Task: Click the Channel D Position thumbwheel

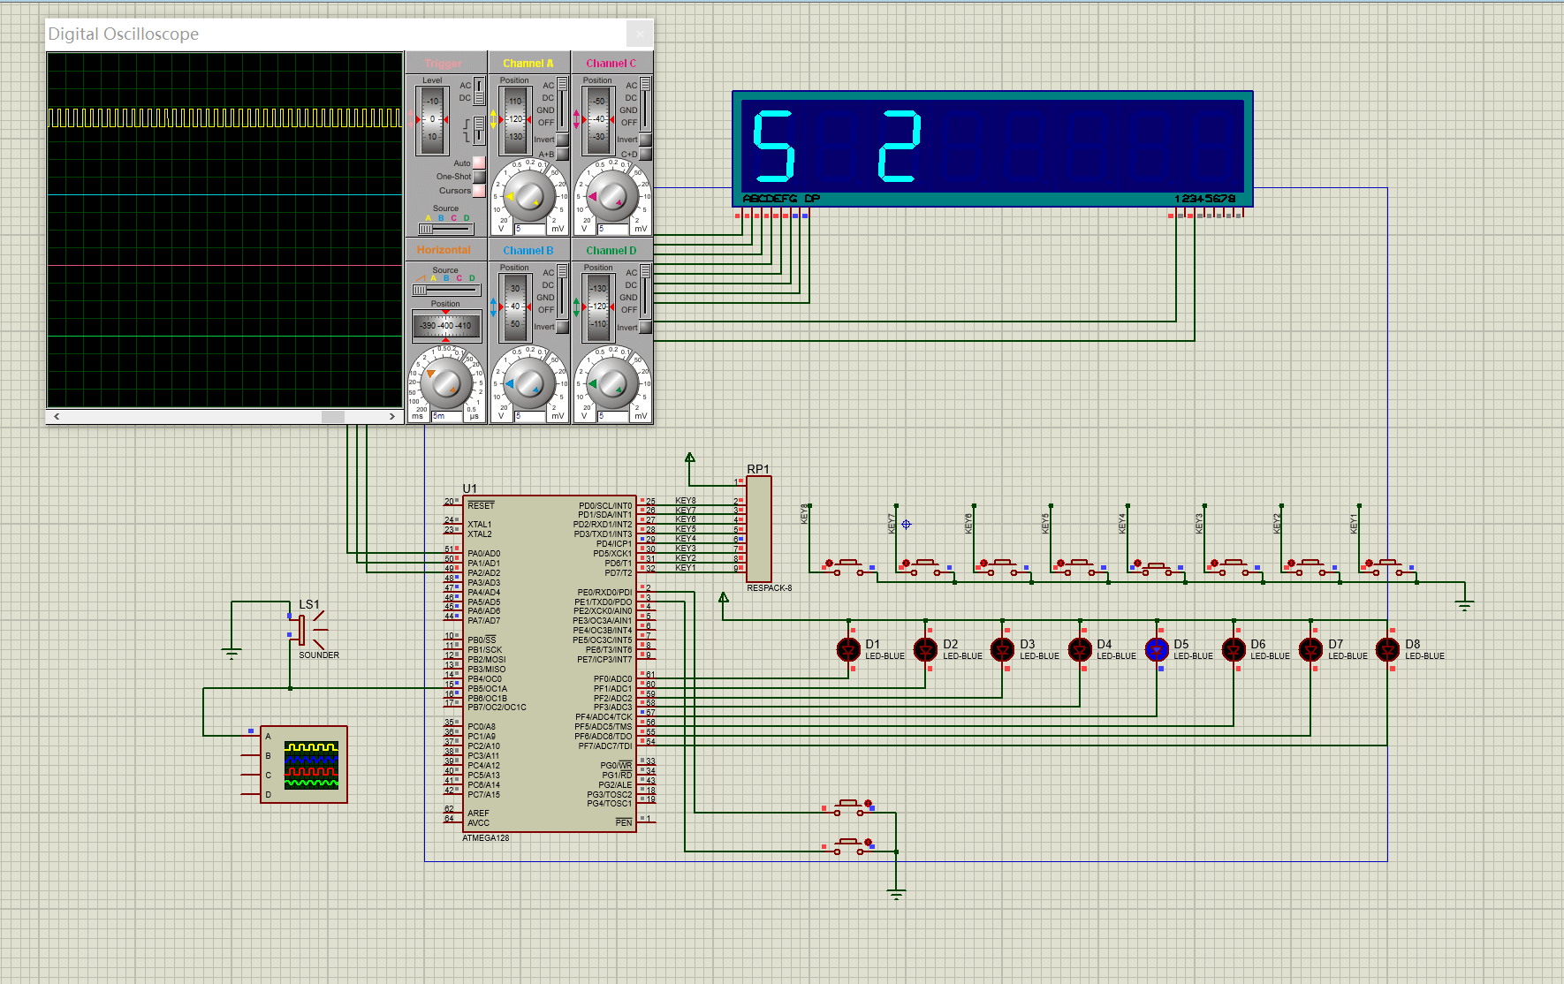Action: (598, 307)
